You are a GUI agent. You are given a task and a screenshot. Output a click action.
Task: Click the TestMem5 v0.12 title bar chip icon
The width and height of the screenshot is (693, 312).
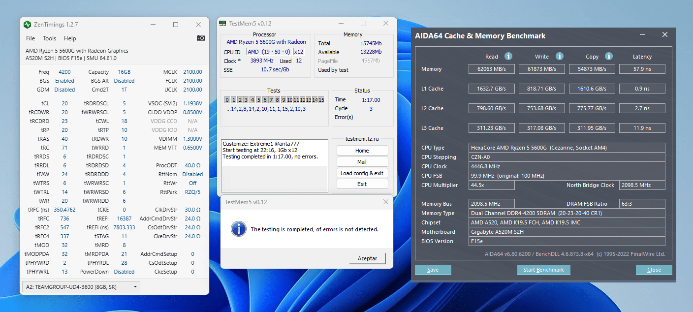point(222,23)
